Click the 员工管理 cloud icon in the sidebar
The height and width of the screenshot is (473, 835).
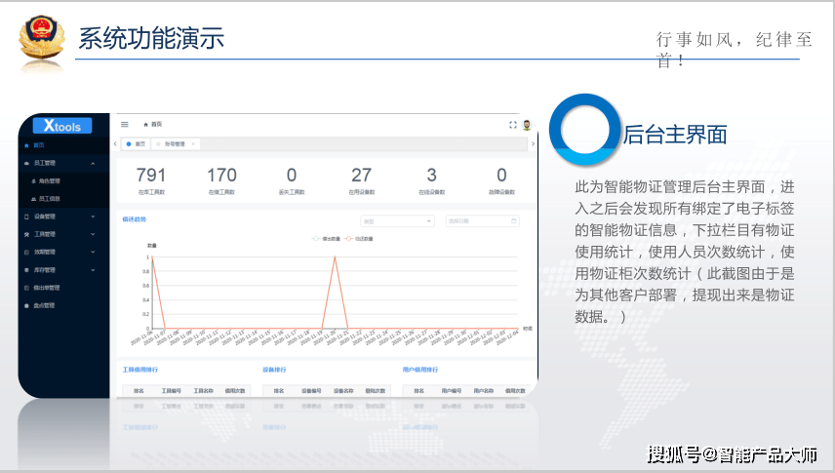tap(26, 164)
